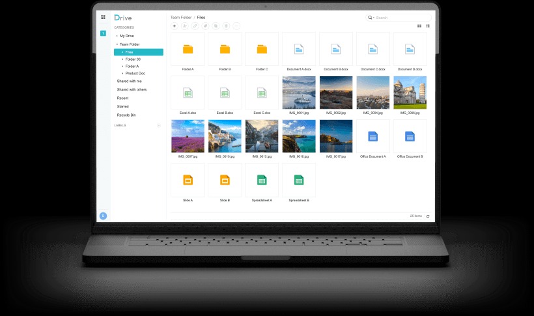
Task: Open Shared with others category
Action: 132,90
